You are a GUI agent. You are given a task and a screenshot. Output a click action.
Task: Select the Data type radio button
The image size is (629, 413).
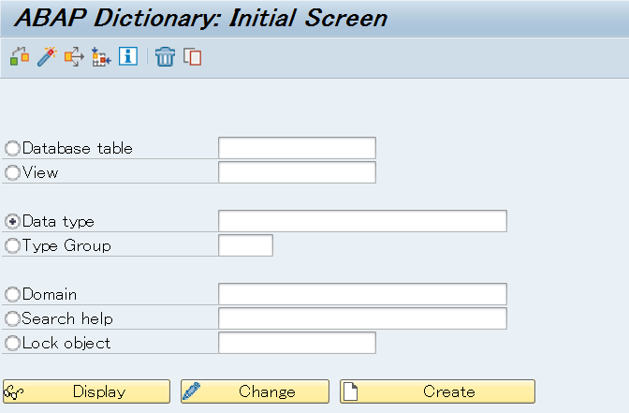coord(12,221)
